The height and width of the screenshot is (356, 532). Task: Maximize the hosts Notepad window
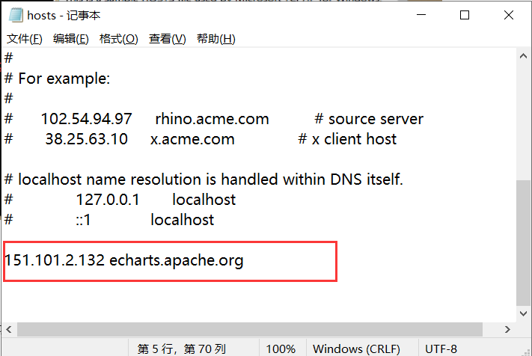coord(465,15)
